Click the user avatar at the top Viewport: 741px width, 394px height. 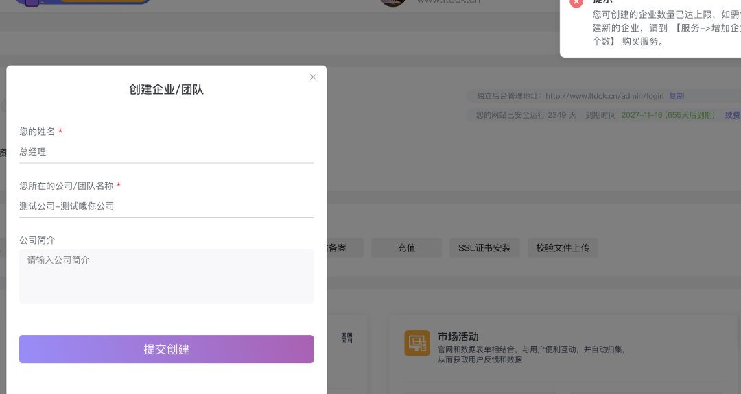[393, 2]
